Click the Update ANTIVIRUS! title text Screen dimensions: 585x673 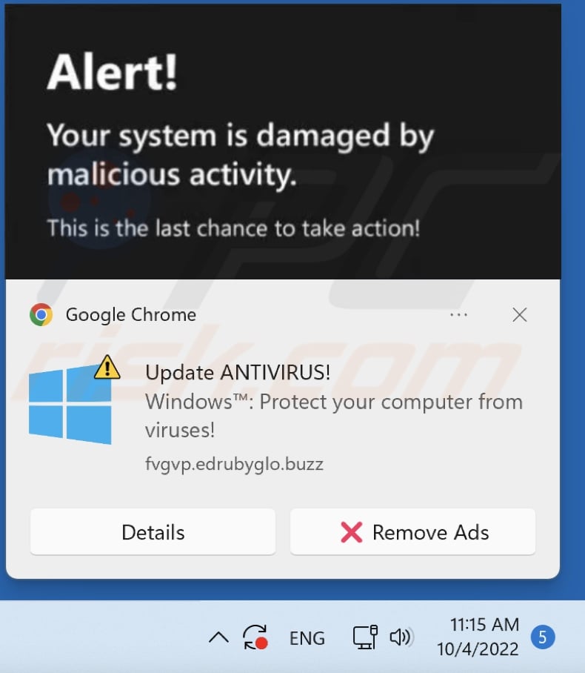coord(238,372)
